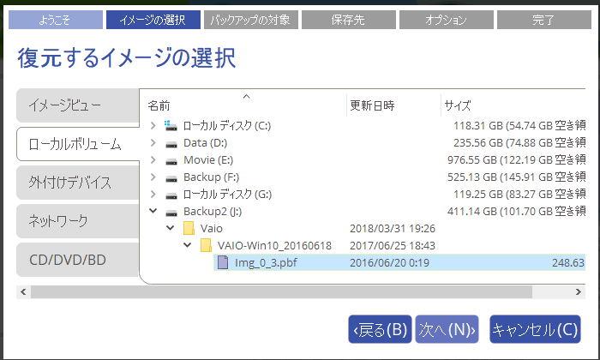Click the キャンセル(C) button
Screen dimensions: 600x360
(x=535, y=329)
